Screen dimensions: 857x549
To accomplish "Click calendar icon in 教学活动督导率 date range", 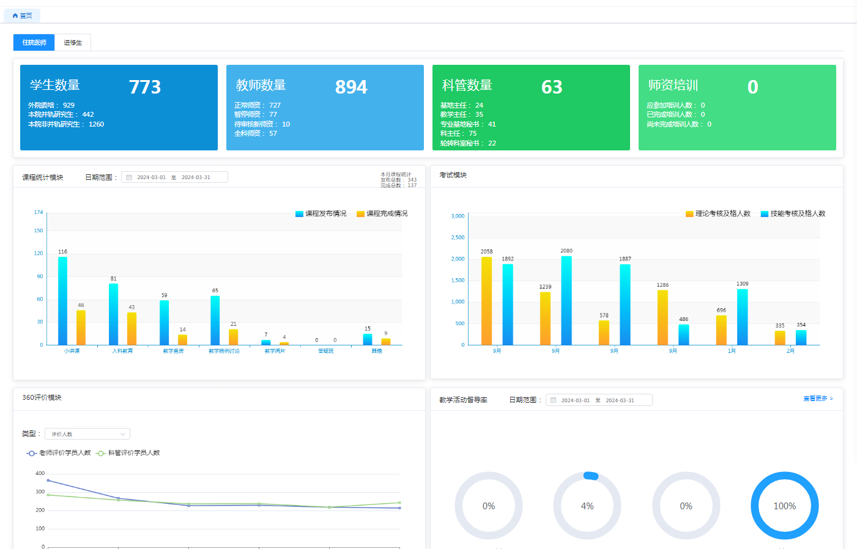I will tap(554, 400).
